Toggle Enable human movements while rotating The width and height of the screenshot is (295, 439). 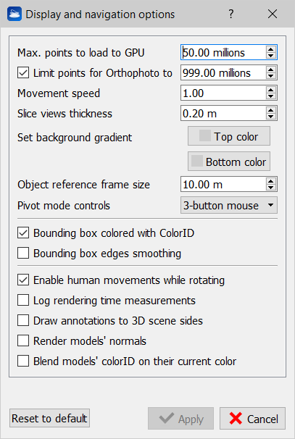pyautogui.click(x=23, y=280)
